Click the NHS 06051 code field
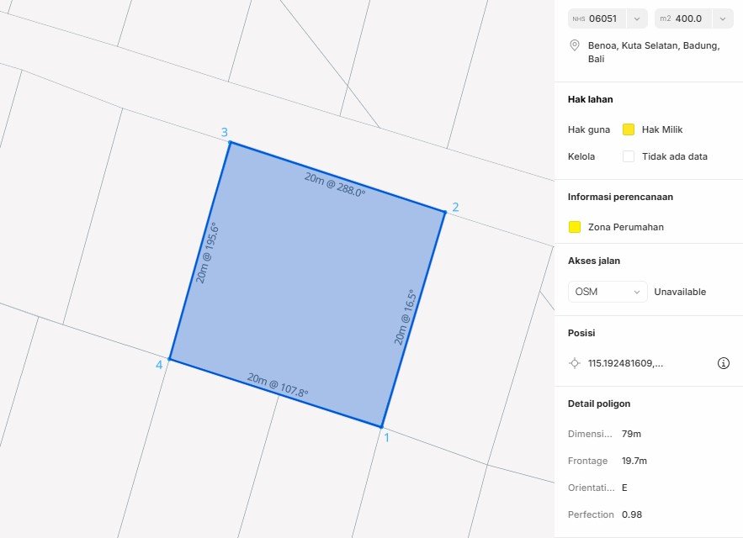 [602, 18]
